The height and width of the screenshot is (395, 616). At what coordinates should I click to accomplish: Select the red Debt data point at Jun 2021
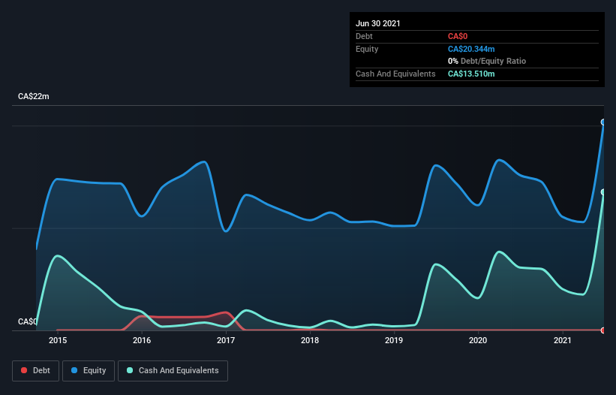603,330
